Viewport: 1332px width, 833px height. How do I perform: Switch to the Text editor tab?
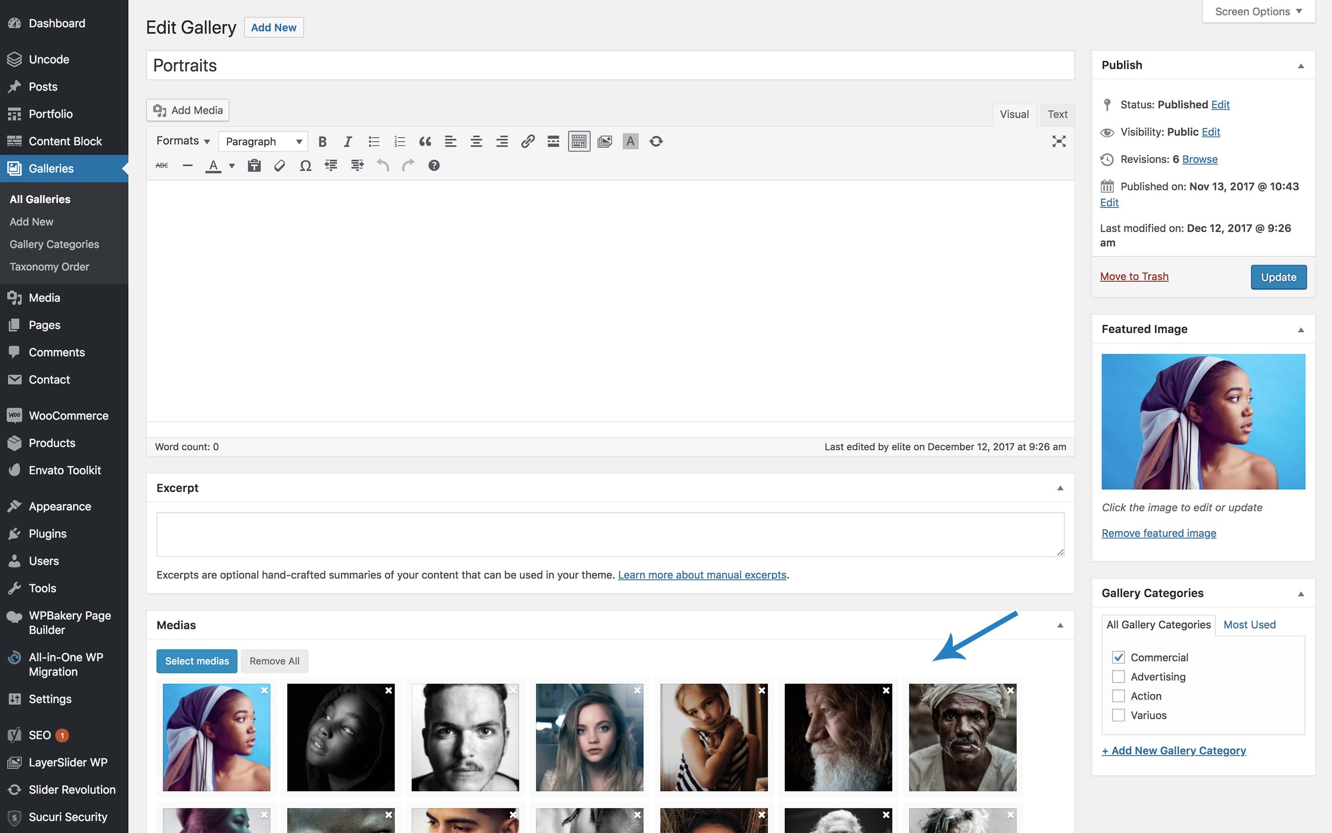(x=1056, y=115)
